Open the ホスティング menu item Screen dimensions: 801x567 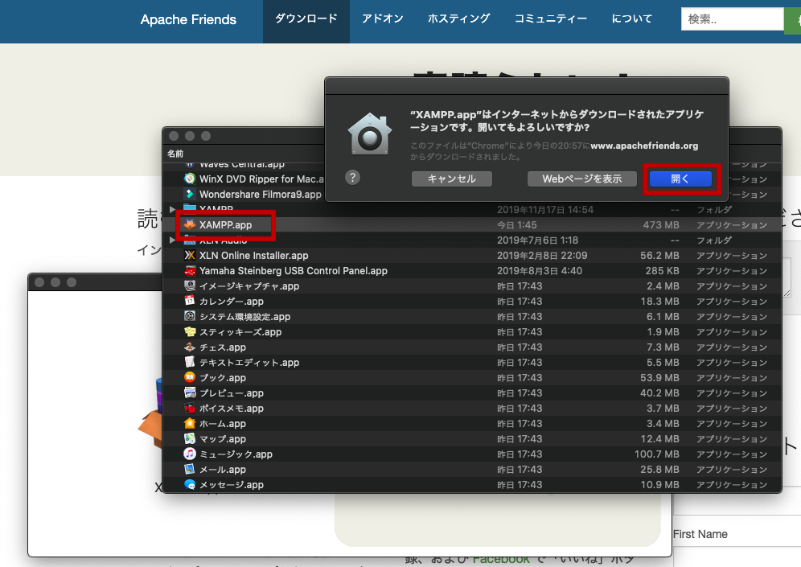[458, 19]
